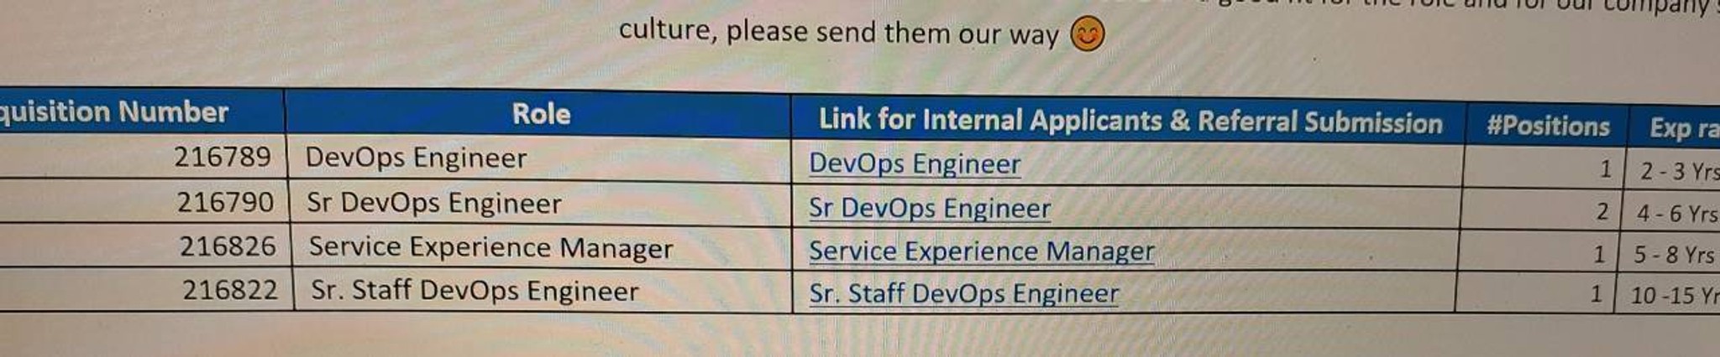Select the 2 - 3 Yrs experience cell
The width and height of the screenshot is (1720, 357).
1673,170
